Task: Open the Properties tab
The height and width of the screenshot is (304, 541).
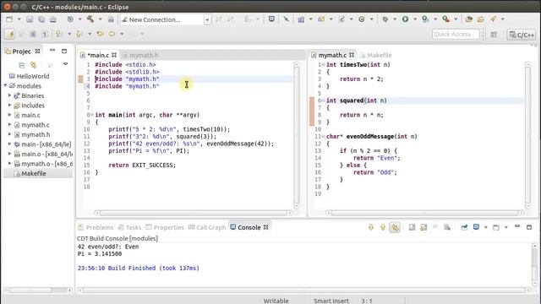Action: [165, 227]
